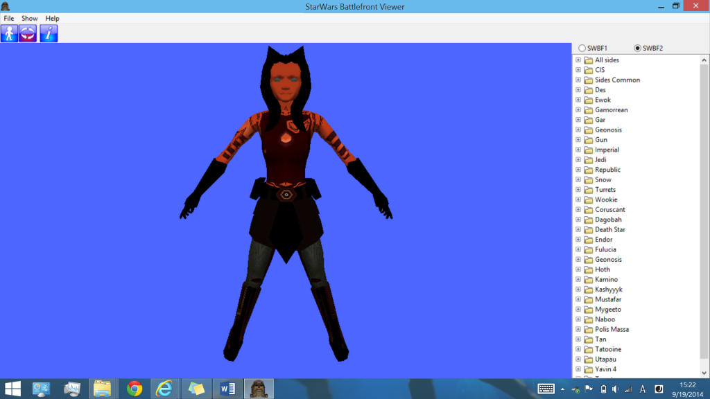Screen dimensions: 710x399
Task: Expand the first Geonosis folder node under Gar
Action: click(578, 130)
